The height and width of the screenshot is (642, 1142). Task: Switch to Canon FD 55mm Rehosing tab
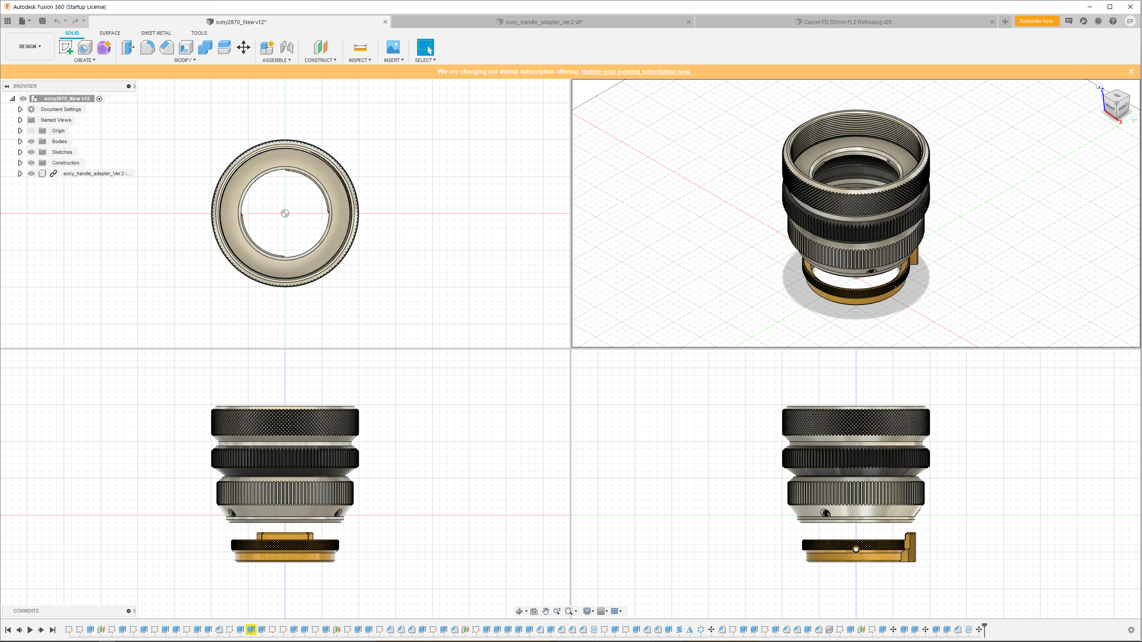[x=847, y=22]
